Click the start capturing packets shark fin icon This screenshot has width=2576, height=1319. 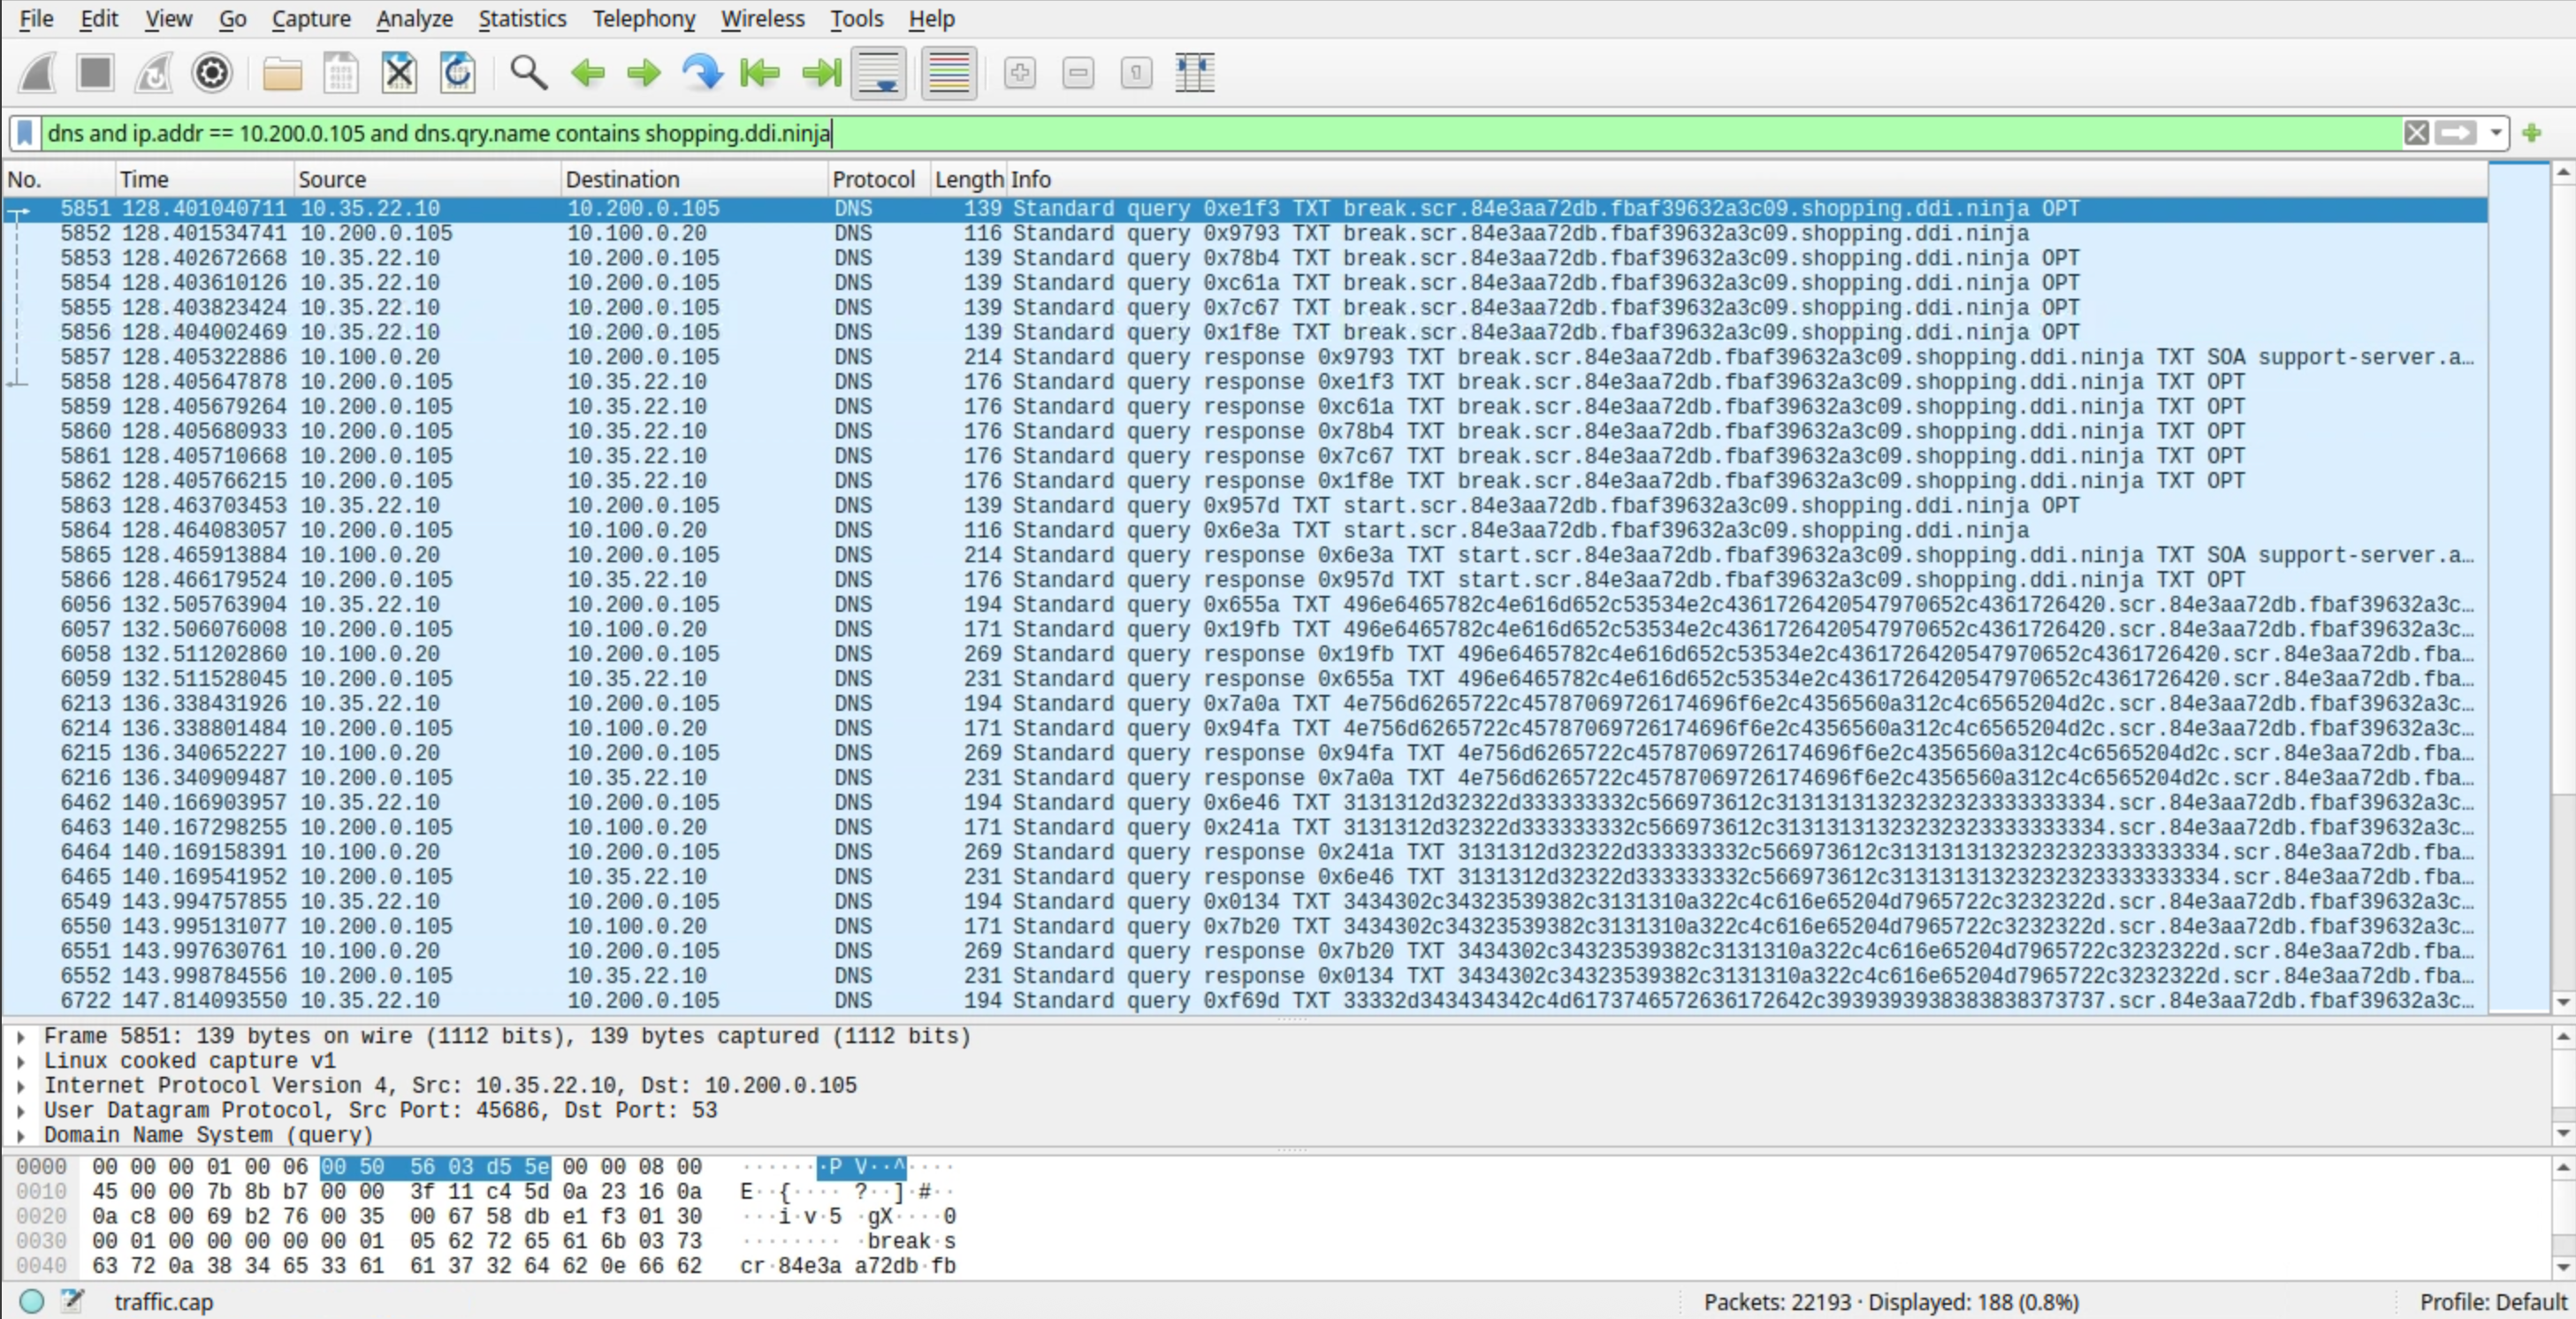point(38,73)
